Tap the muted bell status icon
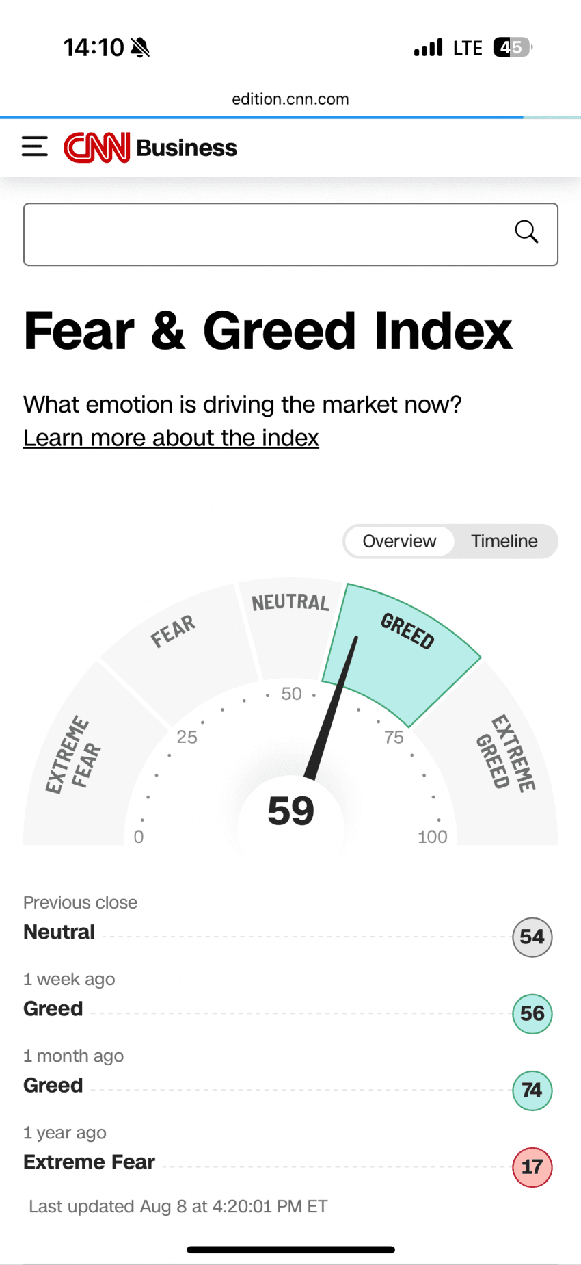This screenshot has width=581, height=1265. point(140,48)
